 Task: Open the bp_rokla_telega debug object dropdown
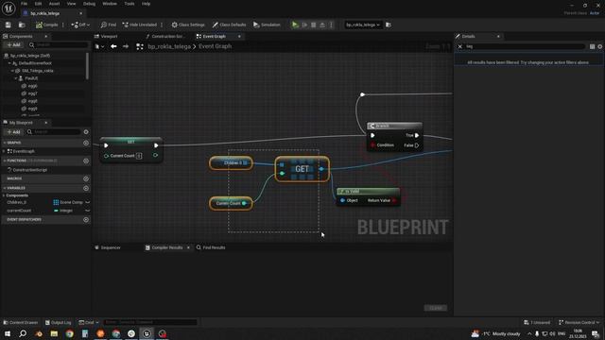[362, 25]
